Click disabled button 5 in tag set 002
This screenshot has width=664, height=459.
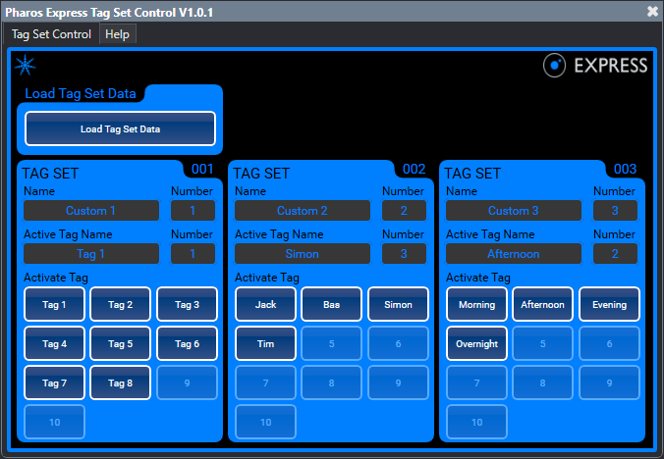(x=332, y=343)
